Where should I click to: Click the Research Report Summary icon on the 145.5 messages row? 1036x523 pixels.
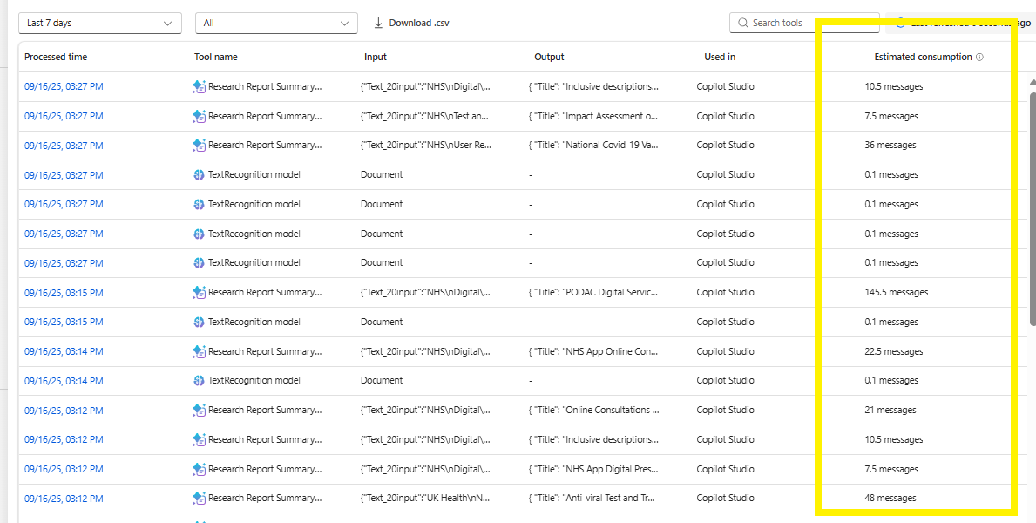198,292
